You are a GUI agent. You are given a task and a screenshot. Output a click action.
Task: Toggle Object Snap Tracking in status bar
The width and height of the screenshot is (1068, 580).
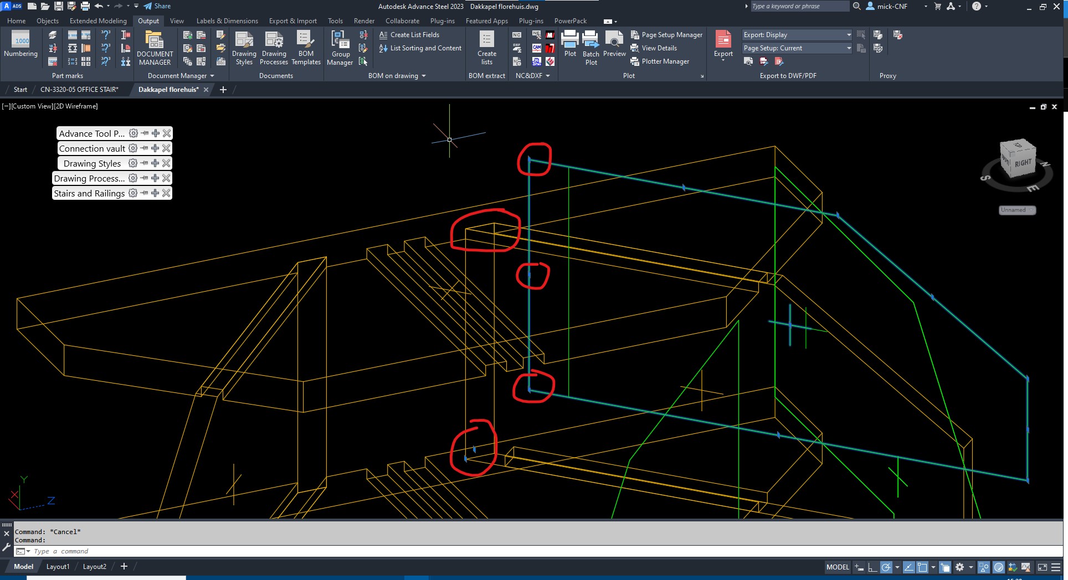coord(909,567)
